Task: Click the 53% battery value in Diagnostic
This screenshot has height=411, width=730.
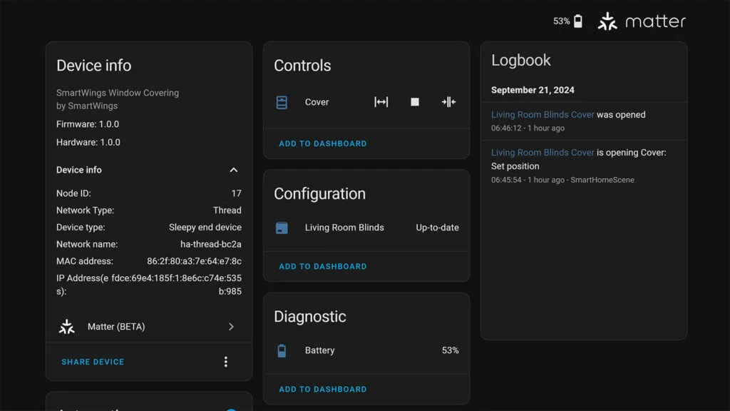Action: pos(451,350)
